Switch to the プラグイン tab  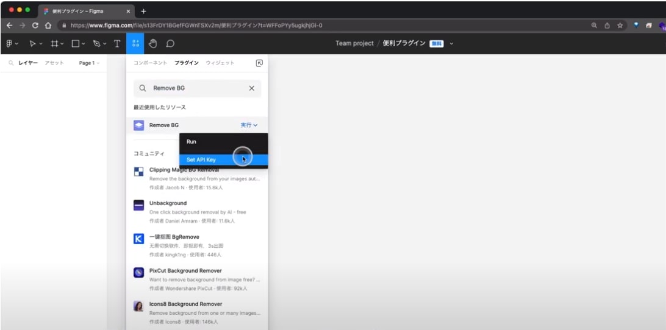(187, 63)
